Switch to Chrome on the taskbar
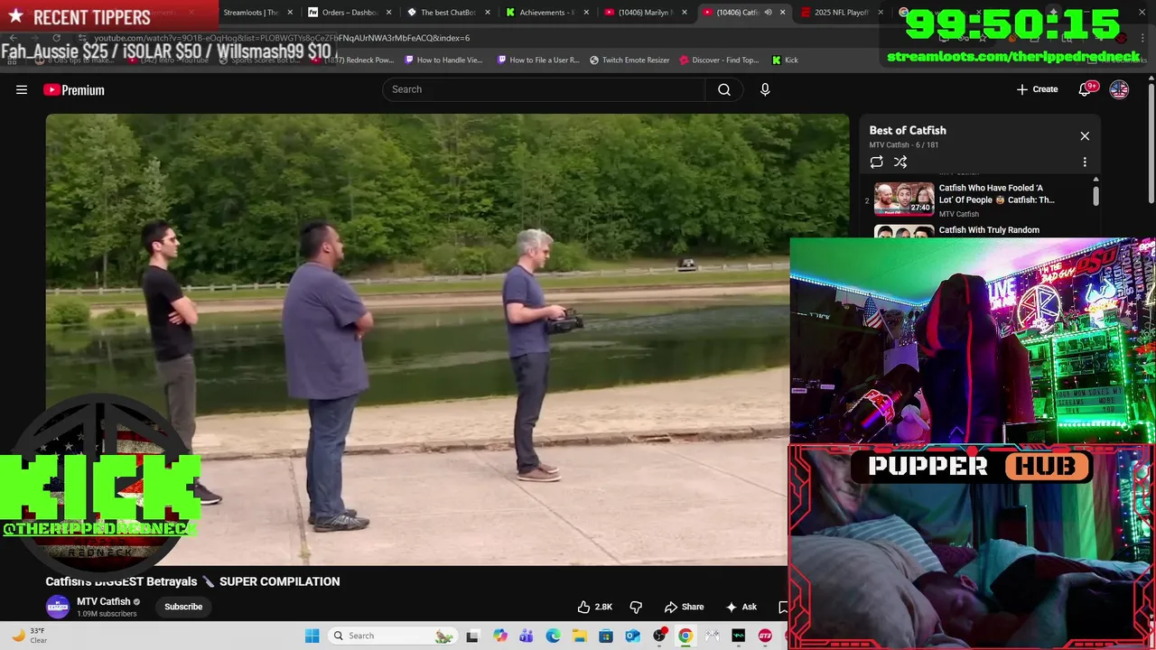This screenshot has width=1156, height=650. [685, 636]
